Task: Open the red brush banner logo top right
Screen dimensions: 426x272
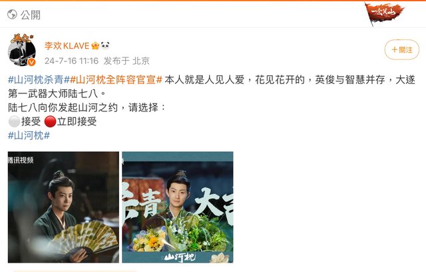Action: 384,13
